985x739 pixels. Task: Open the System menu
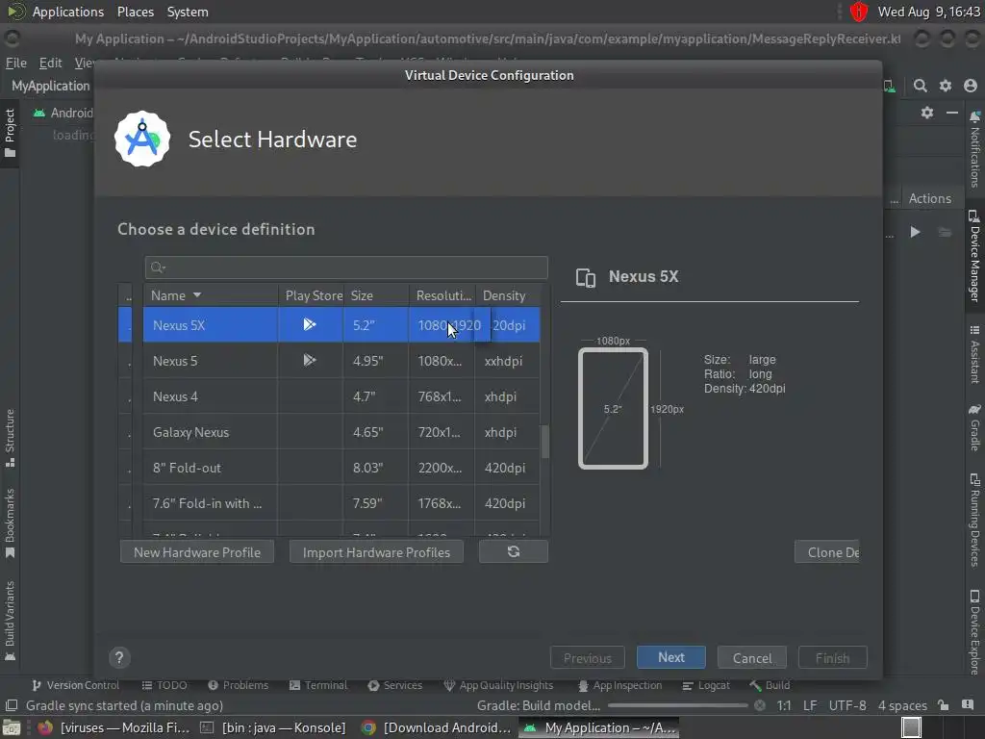pos(188,12)
